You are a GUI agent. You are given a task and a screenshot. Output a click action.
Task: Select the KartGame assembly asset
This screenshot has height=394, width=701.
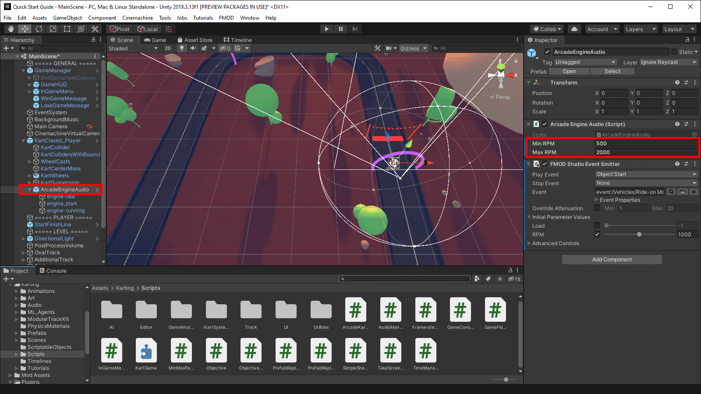tap(146, 354)
